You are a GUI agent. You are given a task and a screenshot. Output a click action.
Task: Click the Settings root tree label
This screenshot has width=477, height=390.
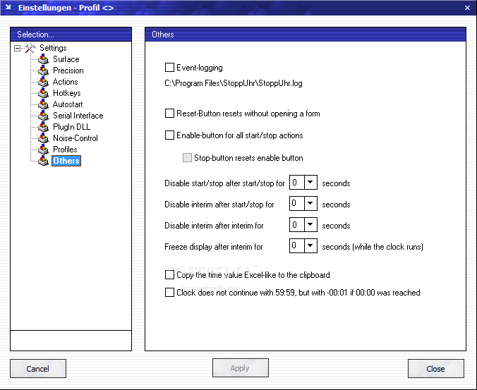coord(53,48)
